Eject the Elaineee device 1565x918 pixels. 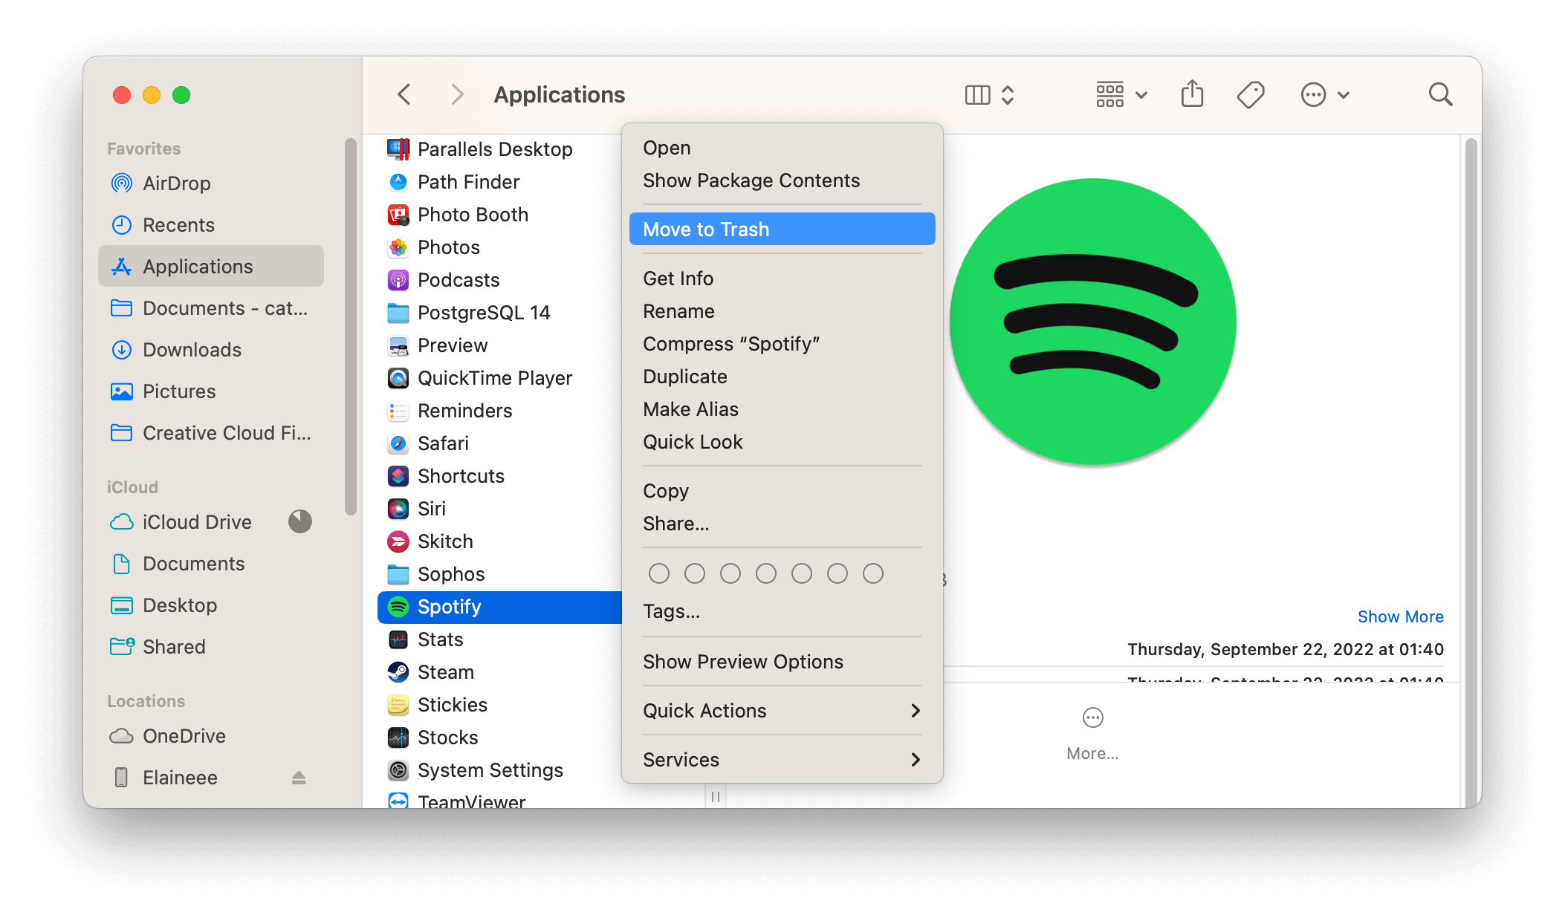(299, 778)
